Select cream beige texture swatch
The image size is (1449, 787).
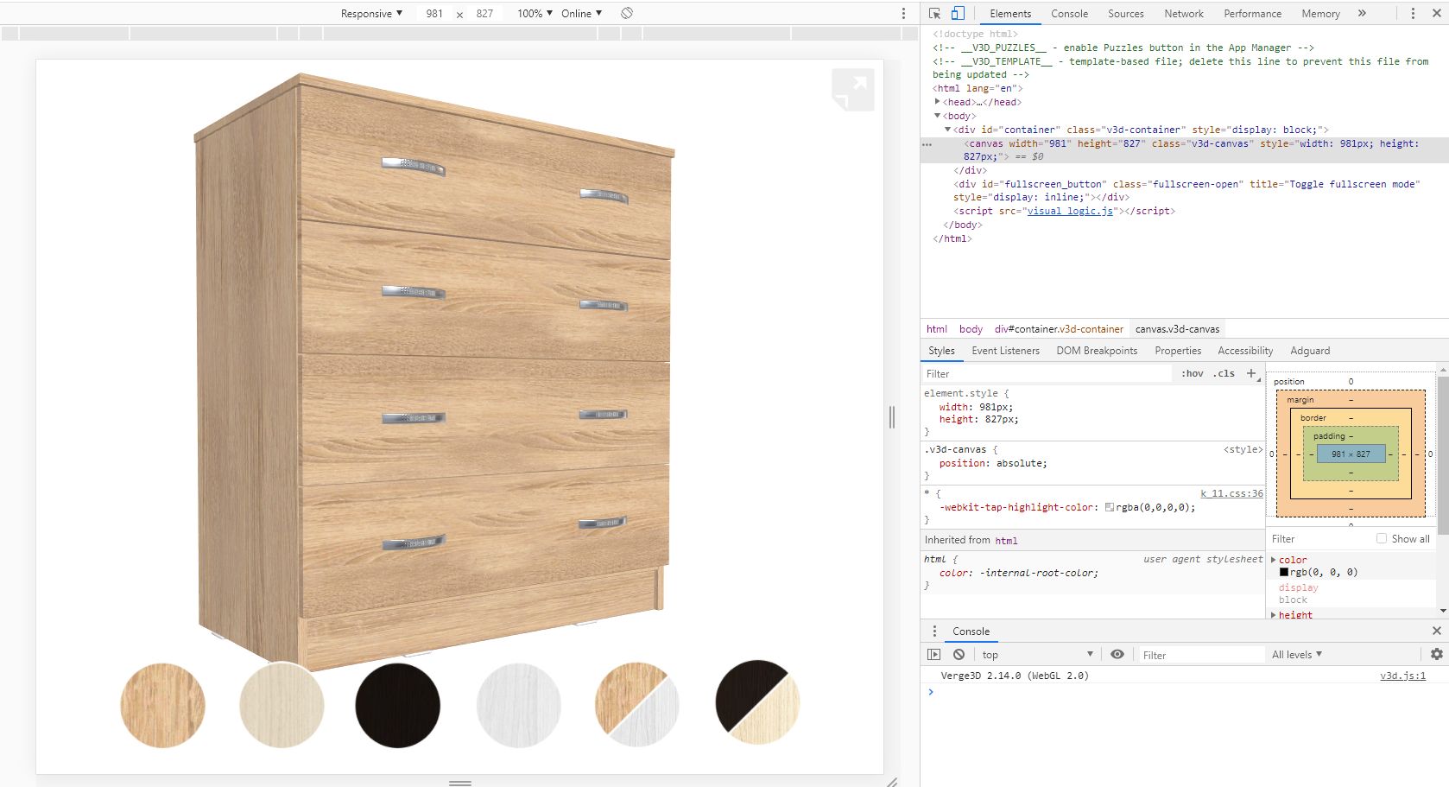click(282, 705)
